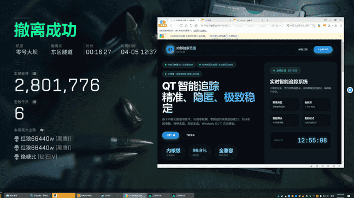Click the scissors screenshot tool icon
The image size is (354, 198).
pyautogui.click(x=329, y=26)
